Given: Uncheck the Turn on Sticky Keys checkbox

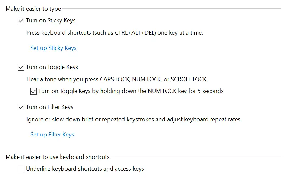Looking at the screenshot, I should pyautogui.click(x=21, y=21).
